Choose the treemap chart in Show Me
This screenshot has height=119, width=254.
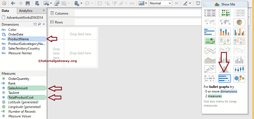(x=210, y=41)
